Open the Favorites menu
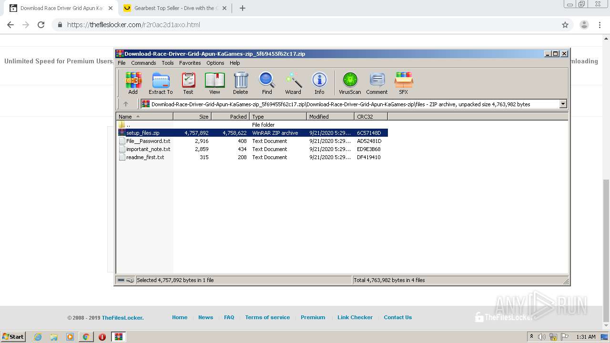610x343 pixels. [x=190, y=63]
